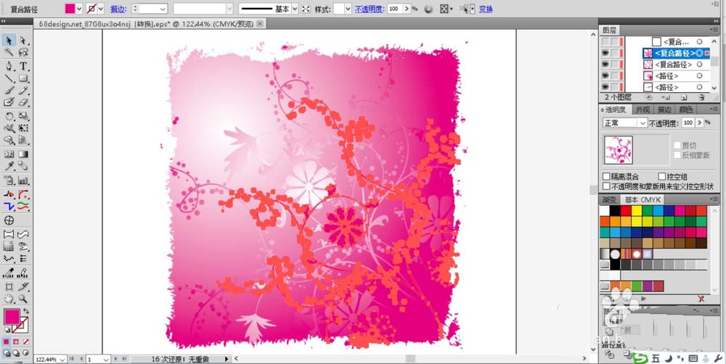
Task: Select the 图层 panel tab
Action: tap(609, 30)
